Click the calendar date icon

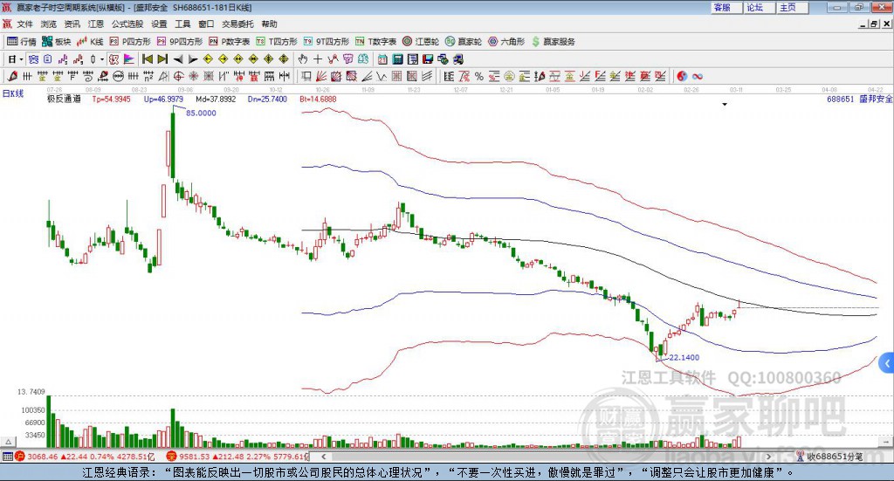[x=382, y=59]
